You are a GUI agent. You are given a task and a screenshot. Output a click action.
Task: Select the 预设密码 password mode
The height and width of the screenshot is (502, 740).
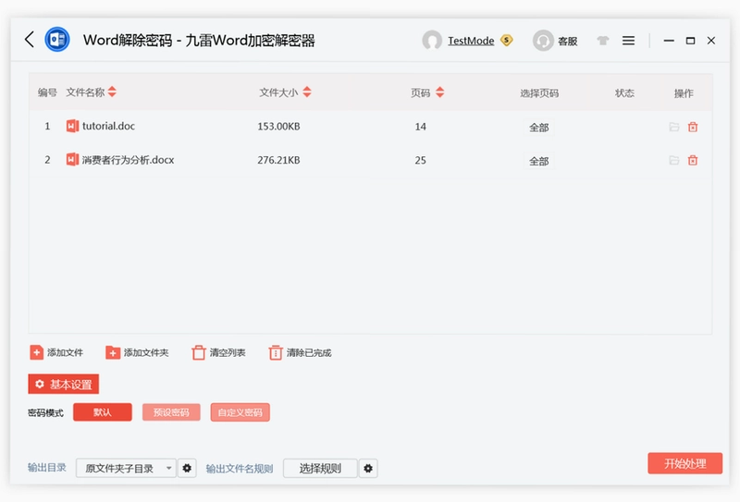click(x=171, y=412)
